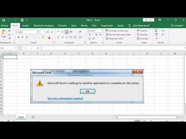The height and width of the screenshot is (139, 186).
Task: Click the Cut scissors icon
Action: point(9,30)
